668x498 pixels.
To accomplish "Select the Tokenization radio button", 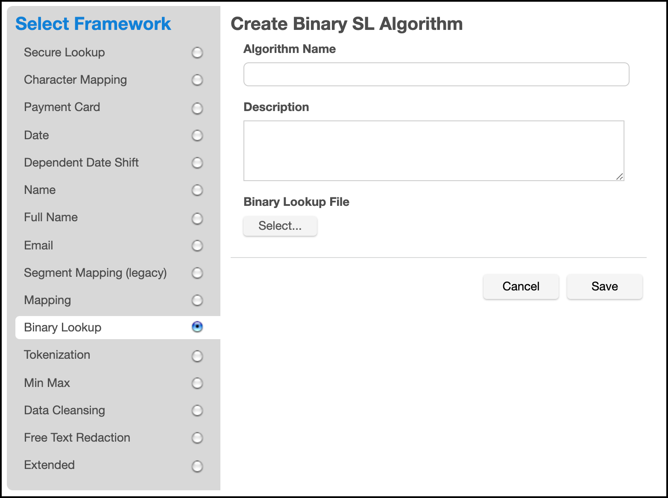I will (197, 356).
